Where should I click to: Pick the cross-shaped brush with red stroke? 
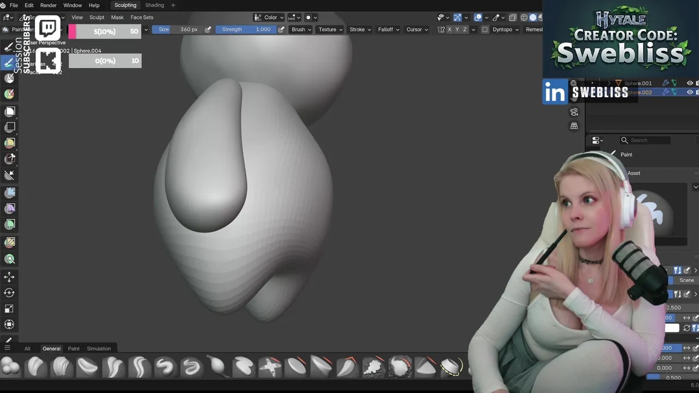coord(270,366)
